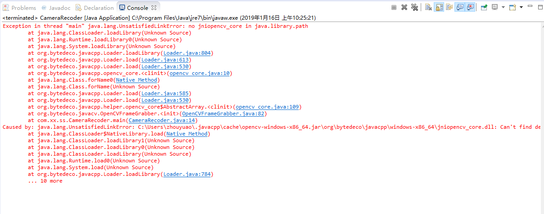Screen dimensions: 544x214
Task: Open the Loader.java:613 link
Action: click(165, 60)
